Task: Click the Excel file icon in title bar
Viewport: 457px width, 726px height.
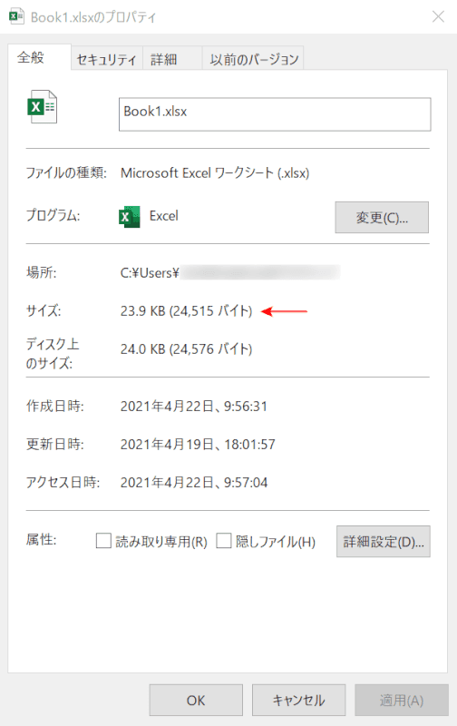Action: click(x=16, y=16)
